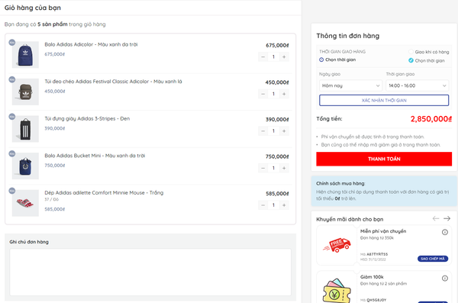Image resolution: width=458 pixels, height=303 pixels.
Task: Remove Balo Adidas Adicolor using its delete icon
Action: (x=12, y=43)
